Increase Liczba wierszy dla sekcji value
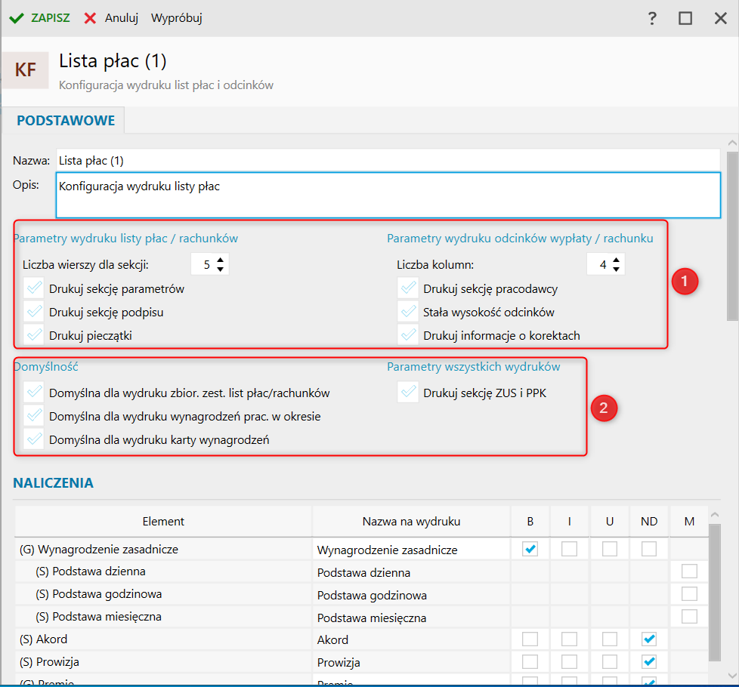The image size is (739, 687). [x=221, y=259]
